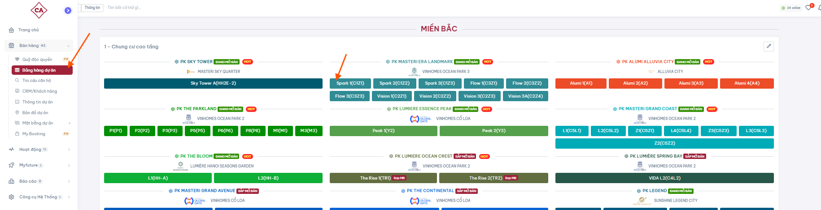Open L1(C5L1) Grand Coast block
Image resolution: width=821 pixels, height=210 pixels.
pos(572,131)
